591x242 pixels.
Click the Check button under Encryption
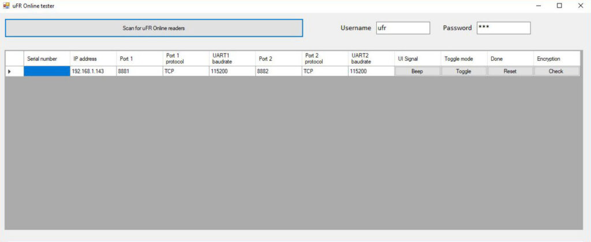(x=556, y=71)
